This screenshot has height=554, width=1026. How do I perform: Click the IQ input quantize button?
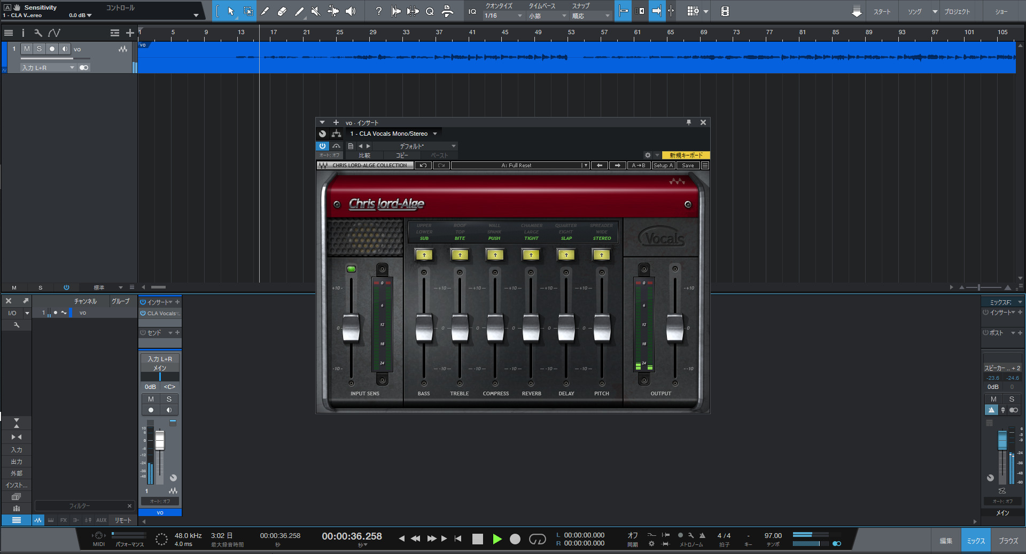472,11
